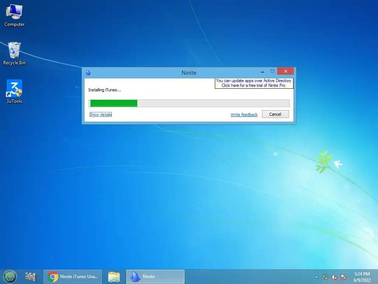
Task: Cancel the iTunes installation
Action: pyautogui.click(x=275, y=114)
